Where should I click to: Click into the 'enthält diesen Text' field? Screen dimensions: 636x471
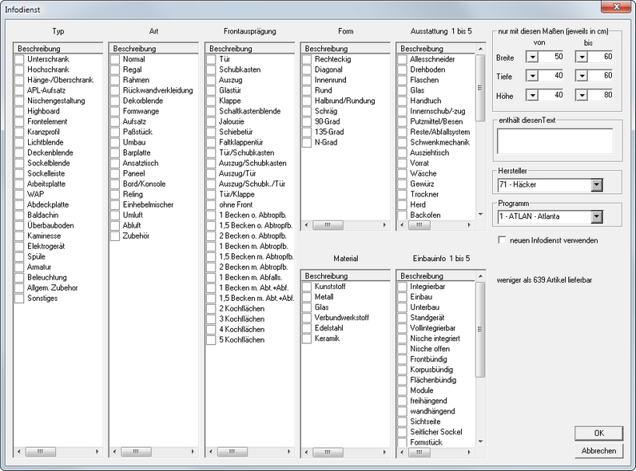point(554,141)
